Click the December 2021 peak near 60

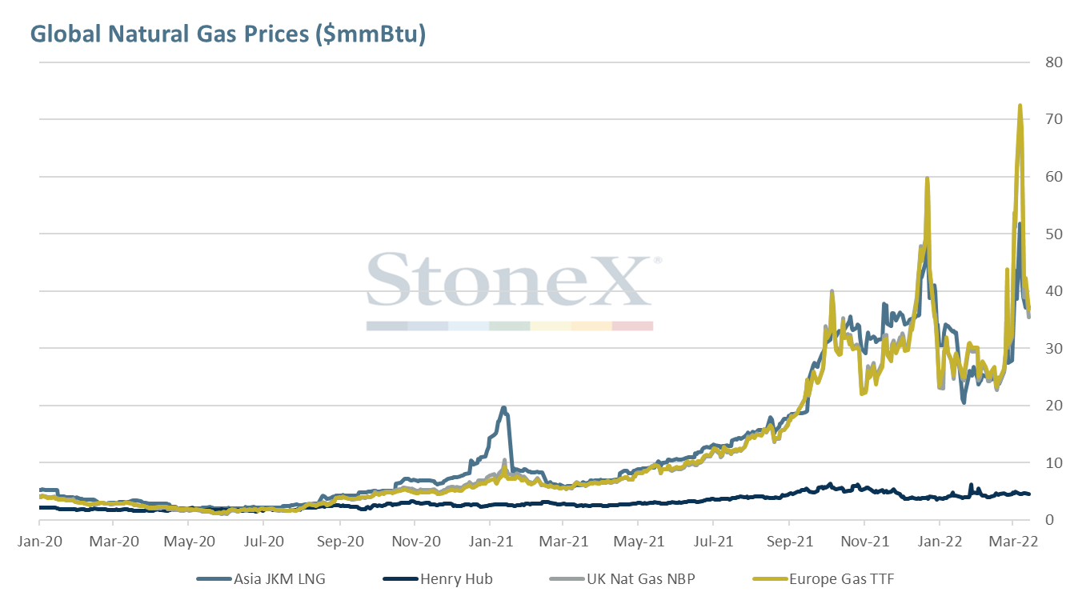(927, 178)
